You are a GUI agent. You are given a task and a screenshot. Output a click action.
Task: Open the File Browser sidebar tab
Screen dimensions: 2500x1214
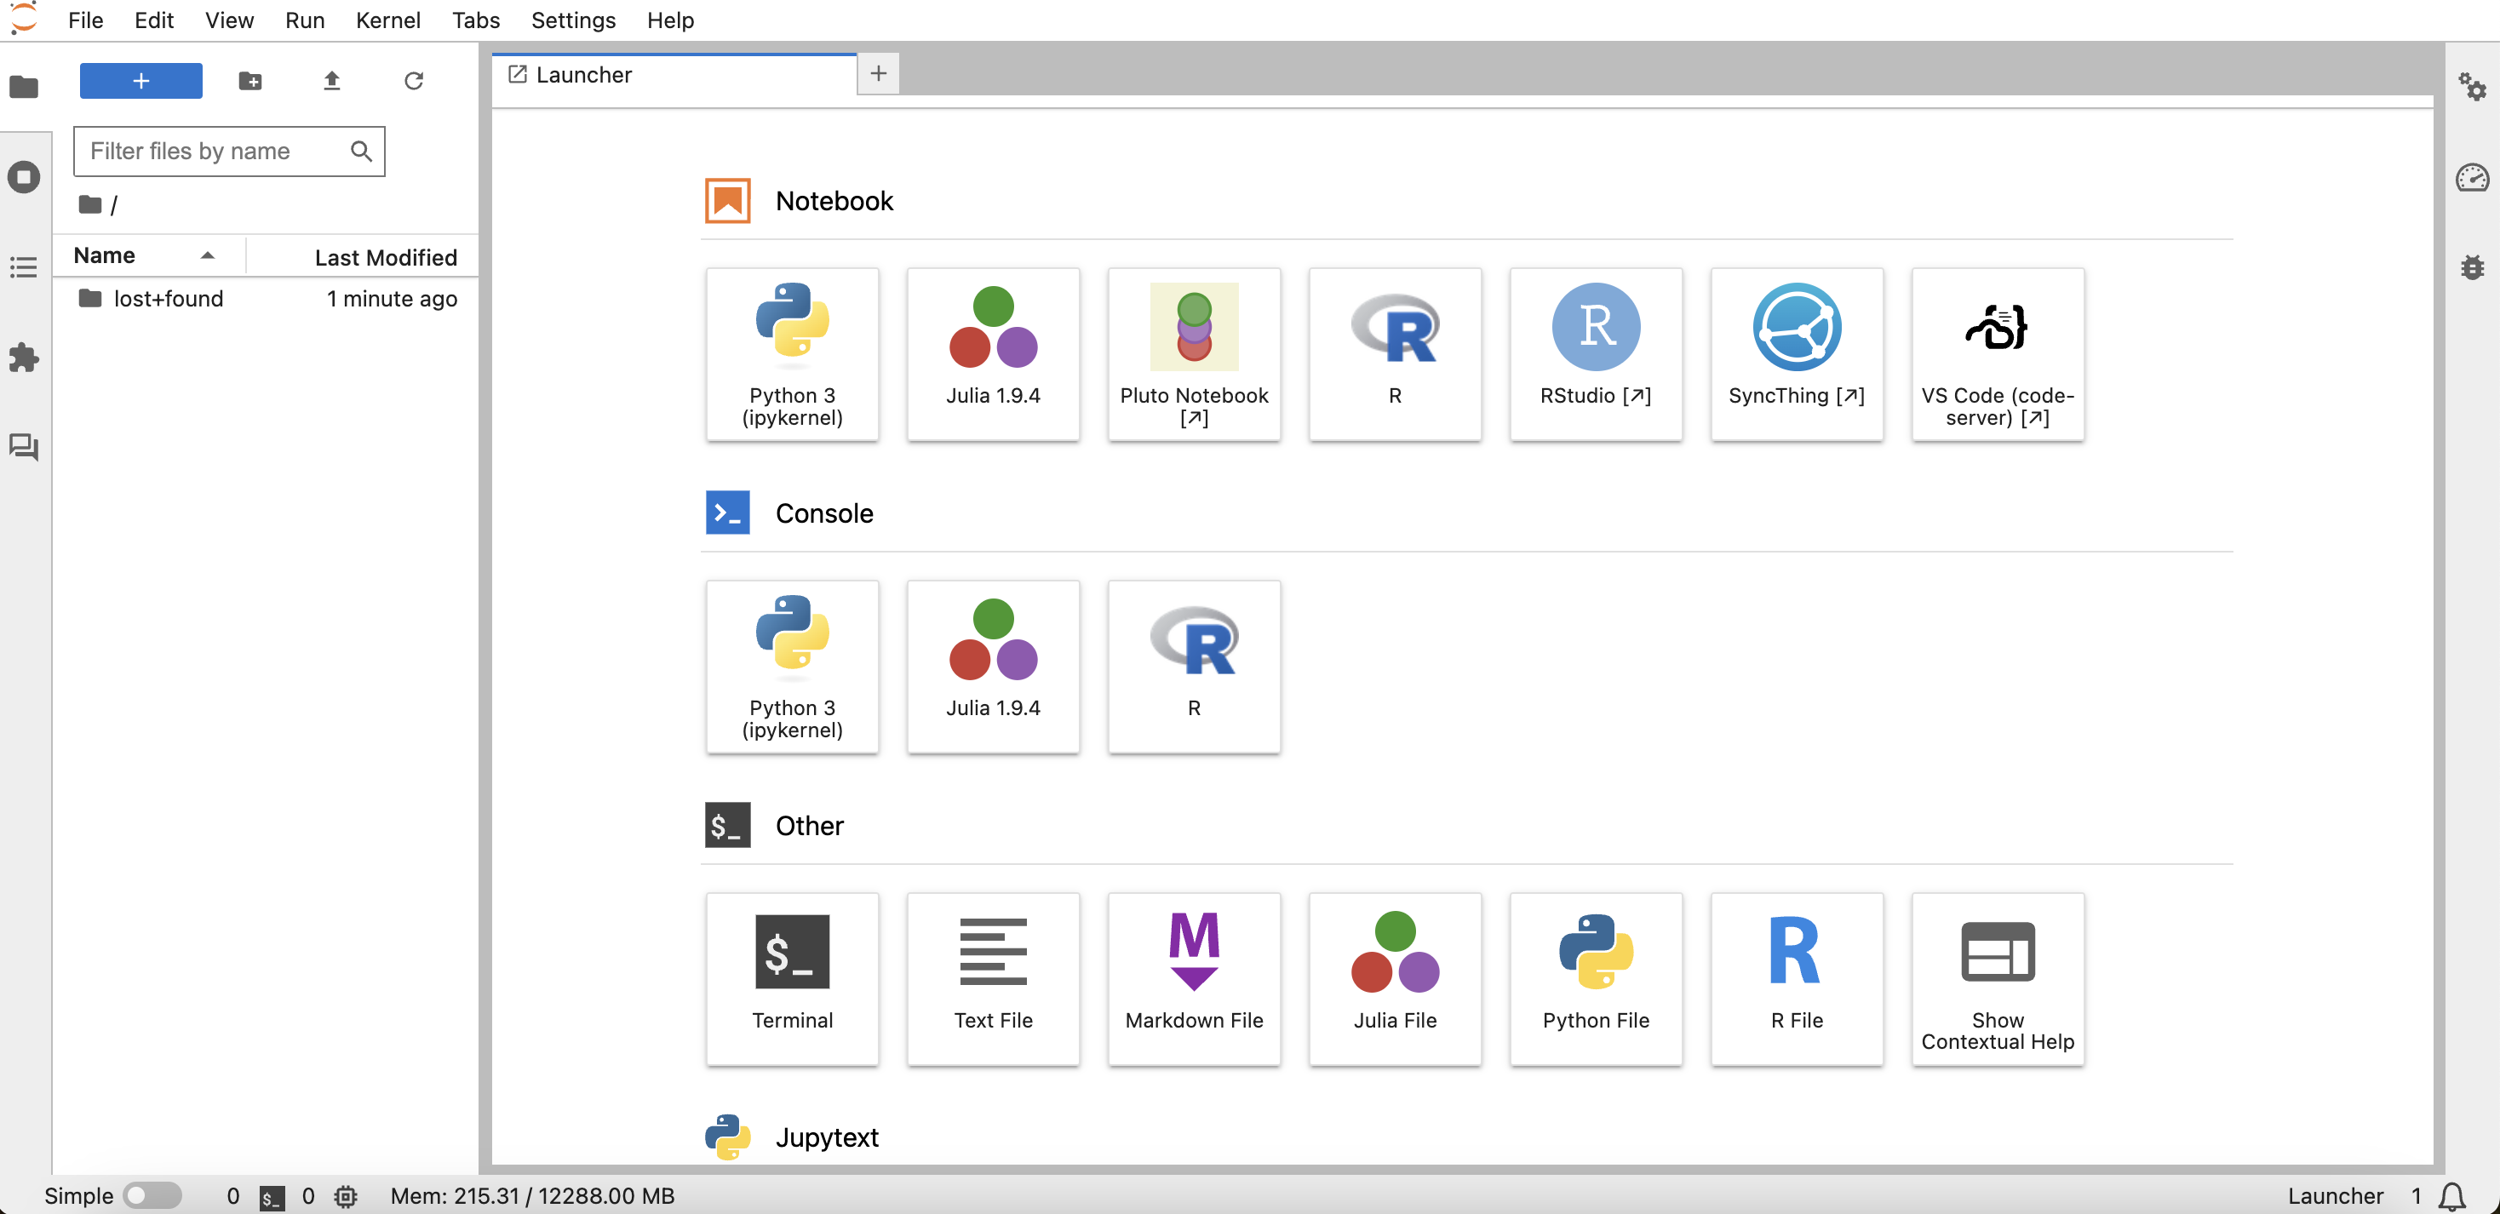(24, 88)
